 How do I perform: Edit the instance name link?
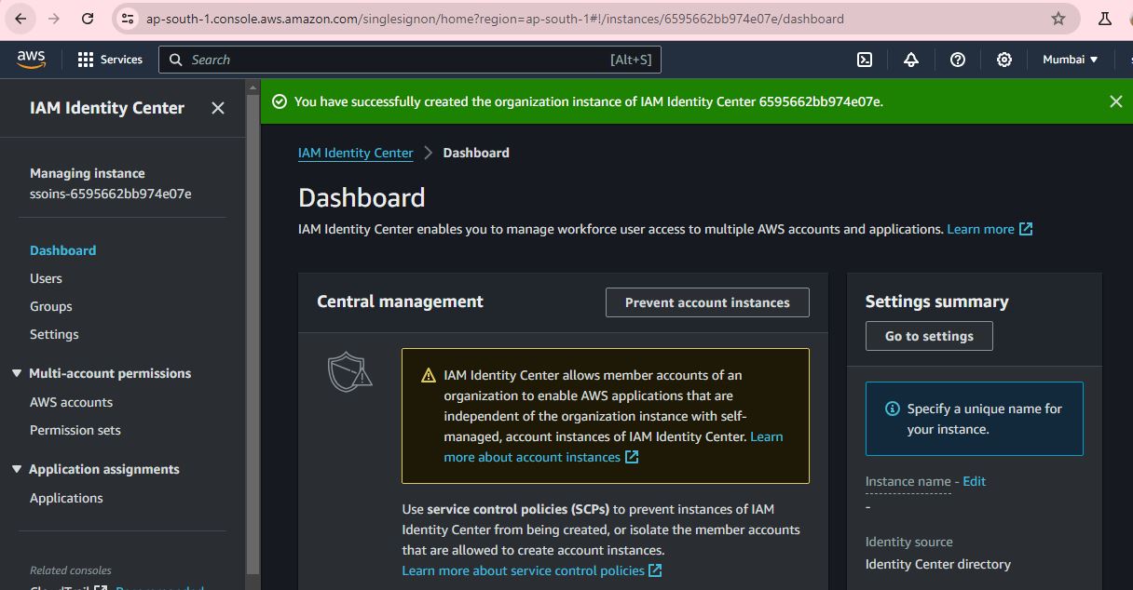click(x=974, y=481)
